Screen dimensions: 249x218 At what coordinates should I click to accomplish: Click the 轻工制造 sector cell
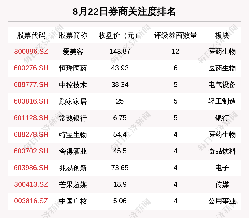pyautogui.click(x=222, y=101)
